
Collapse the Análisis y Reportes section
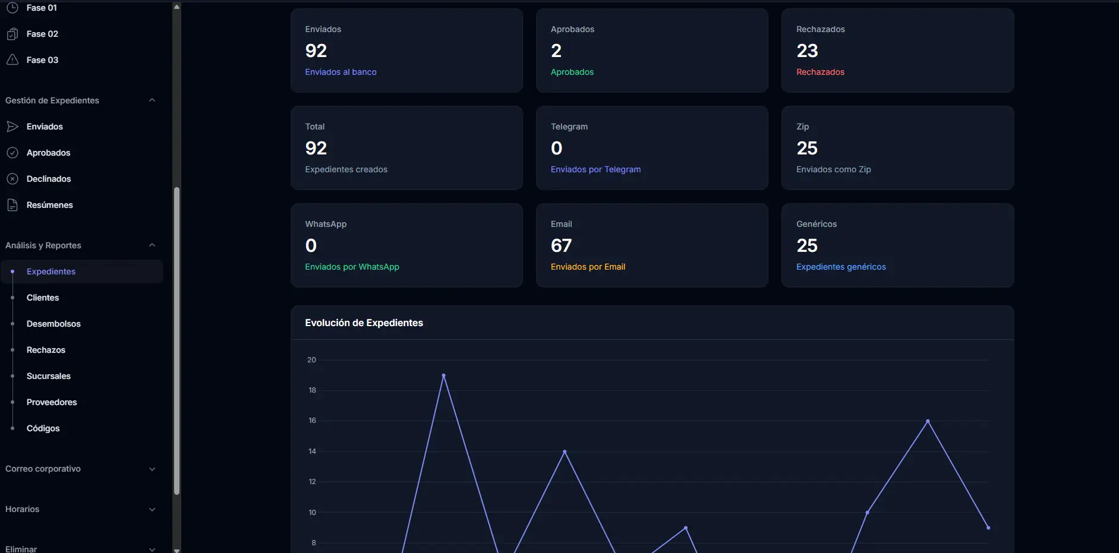[x=152, y=245]
